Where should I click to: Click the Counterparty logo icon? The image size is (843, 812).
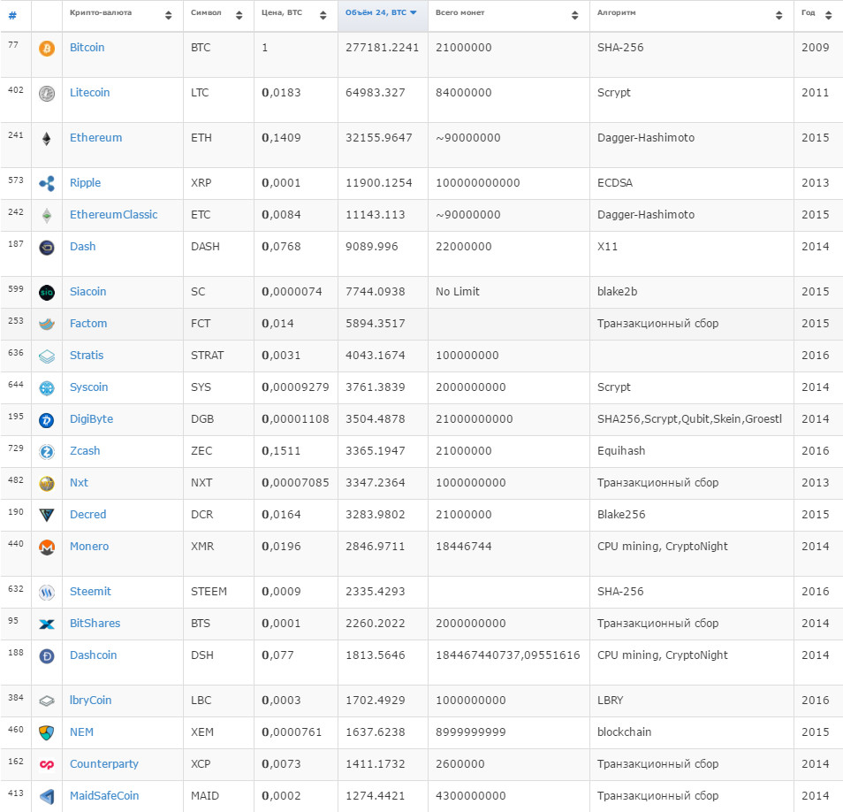point(47,764)
